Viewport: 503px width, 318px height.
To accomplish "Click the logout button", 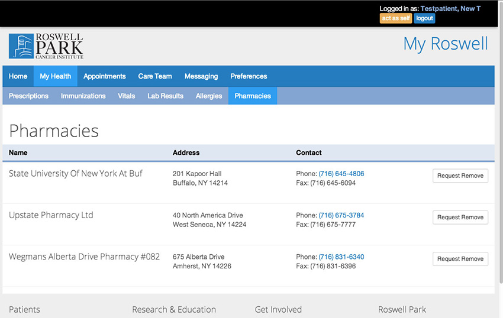I will click(424, 18).
